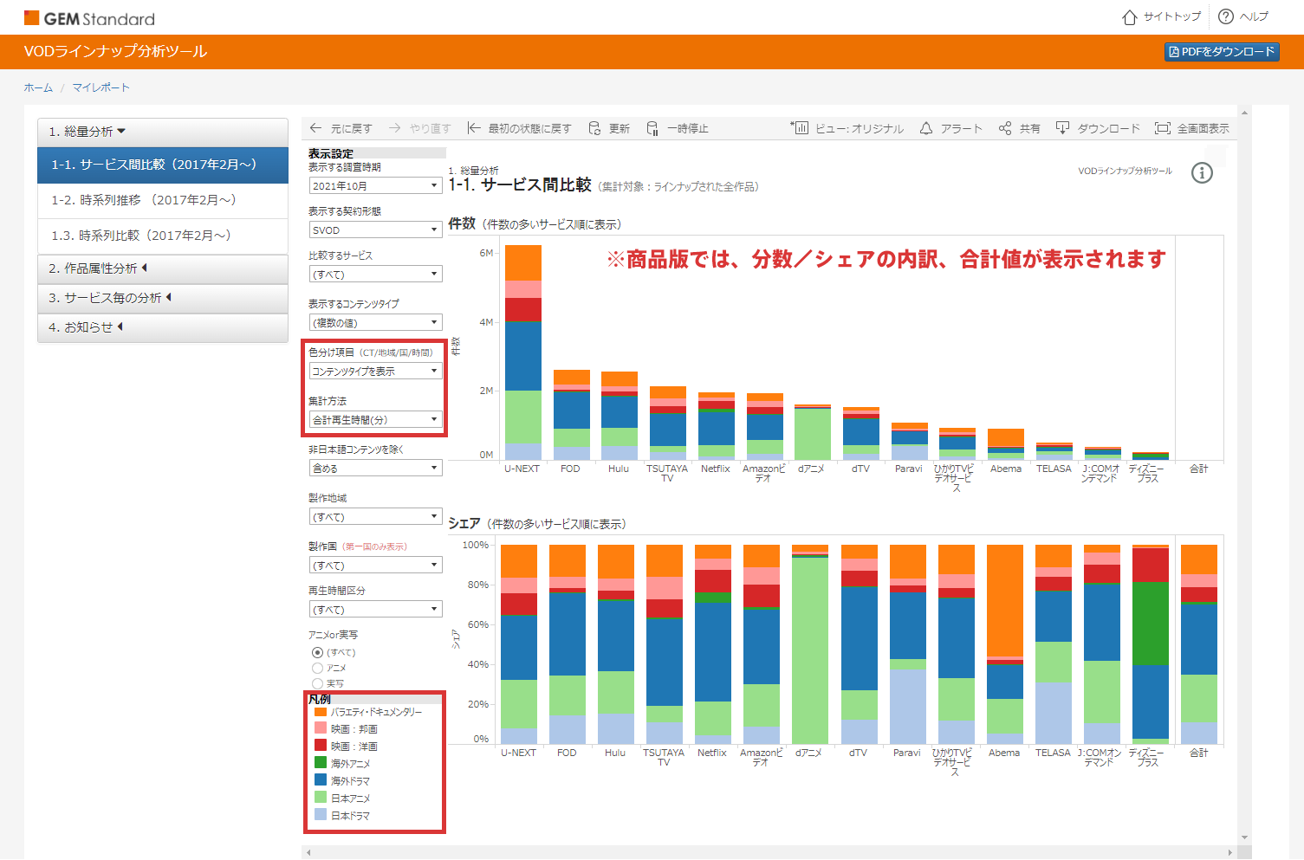Click the redo arrow icon in toolbar
The height and width of the screenshot is (860, 1304).
pos(395,128)
